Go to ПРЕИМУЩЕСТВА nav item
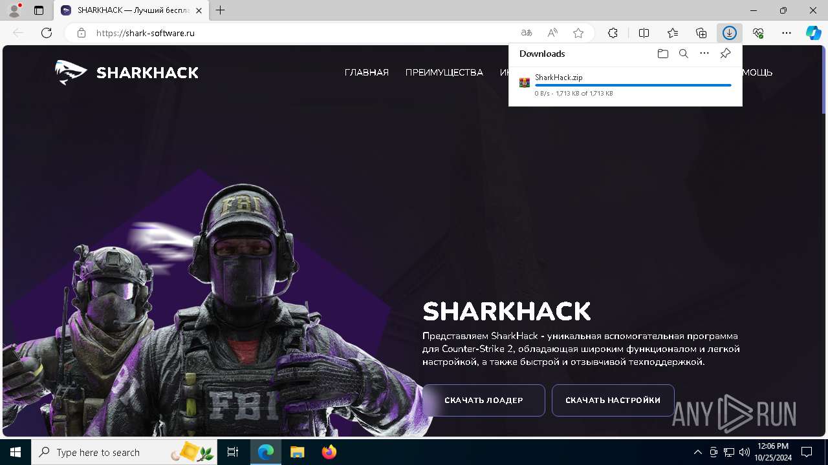Image resolution: width=828 pixels, height=465 pixels. (x=444, y=72)
